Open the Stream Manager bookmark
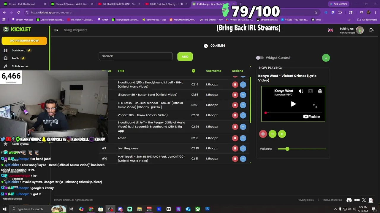 coord(22,20)
